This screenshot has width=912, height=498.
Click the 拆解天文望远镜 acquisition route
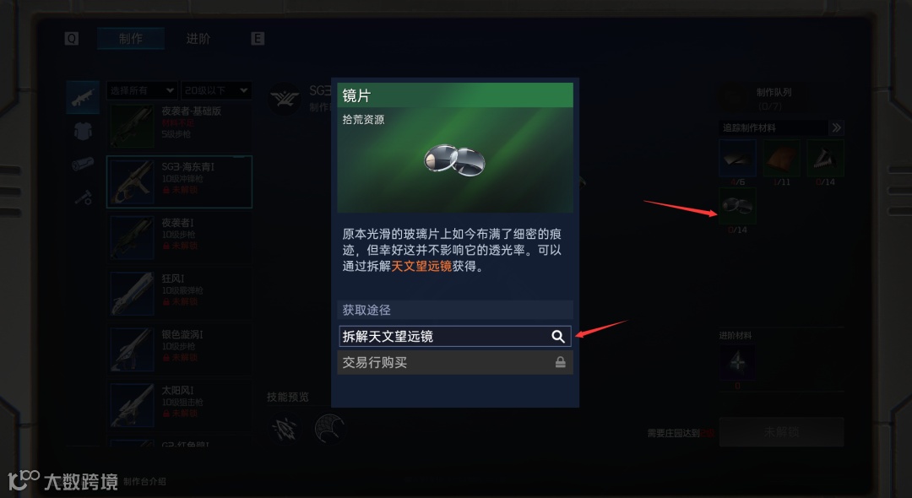[455, 337]
